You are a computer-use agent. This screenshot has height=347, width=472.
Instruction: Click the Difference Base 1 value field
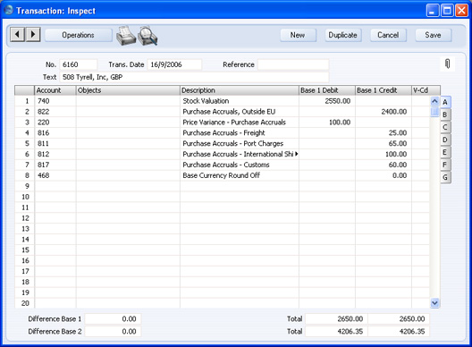[x=113, y=318]
